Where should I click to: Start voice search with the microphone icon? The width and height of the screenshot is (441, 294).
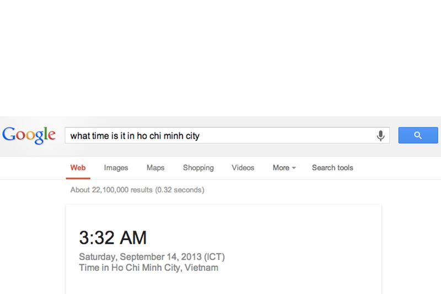380,135
